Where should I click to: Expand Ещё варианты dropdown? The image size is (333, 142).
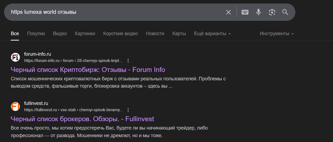coord(212,34)
